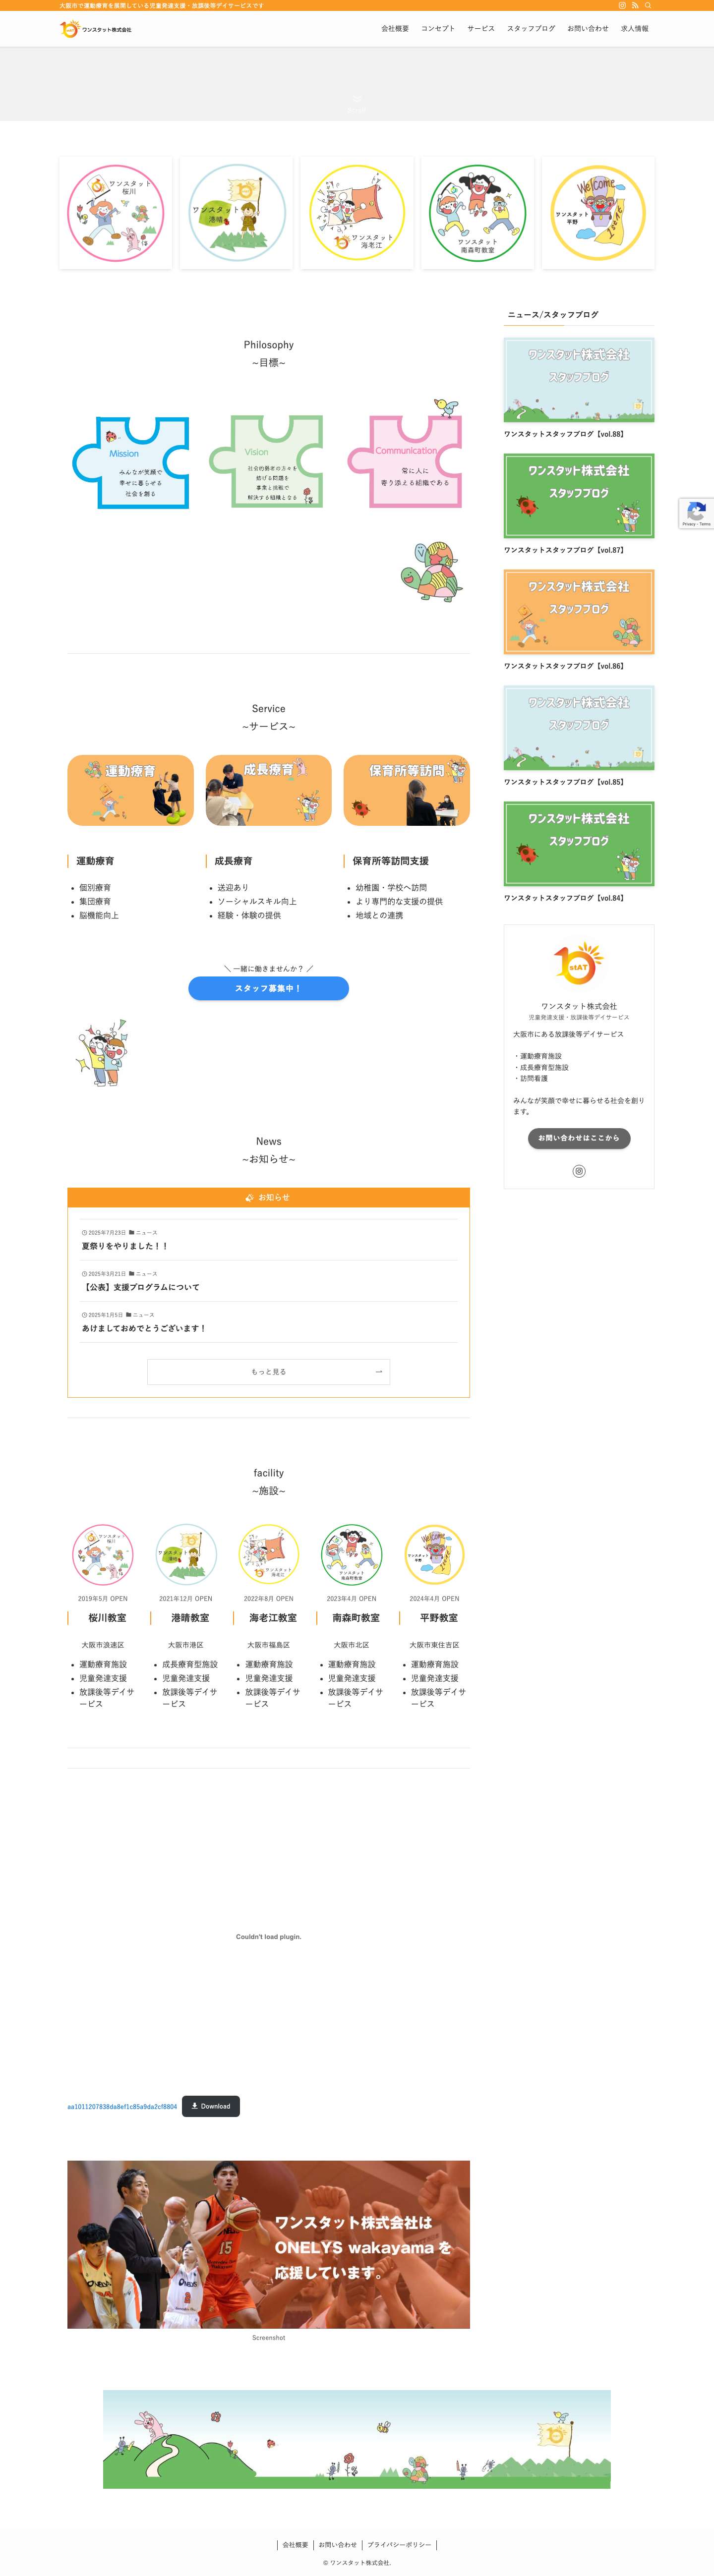Select the ワンスタット平野 Welcome badge at top
The width and height of the screenshot is (714, 2576).
click(x=598, y=213)
